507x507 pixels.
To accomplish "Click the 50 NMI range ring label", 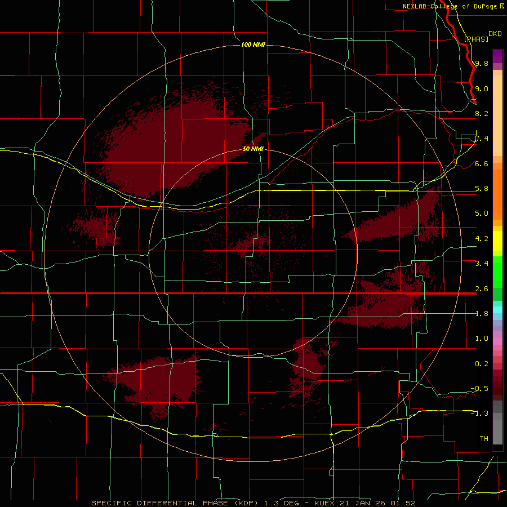I will click(x=253, y=149).
